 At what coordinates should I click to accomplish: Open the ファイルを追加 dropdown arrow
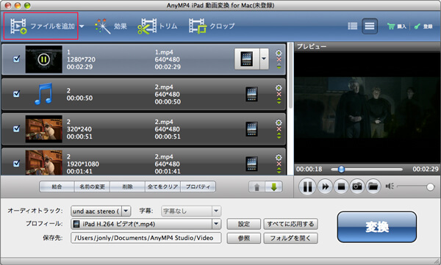click(82, 26)
